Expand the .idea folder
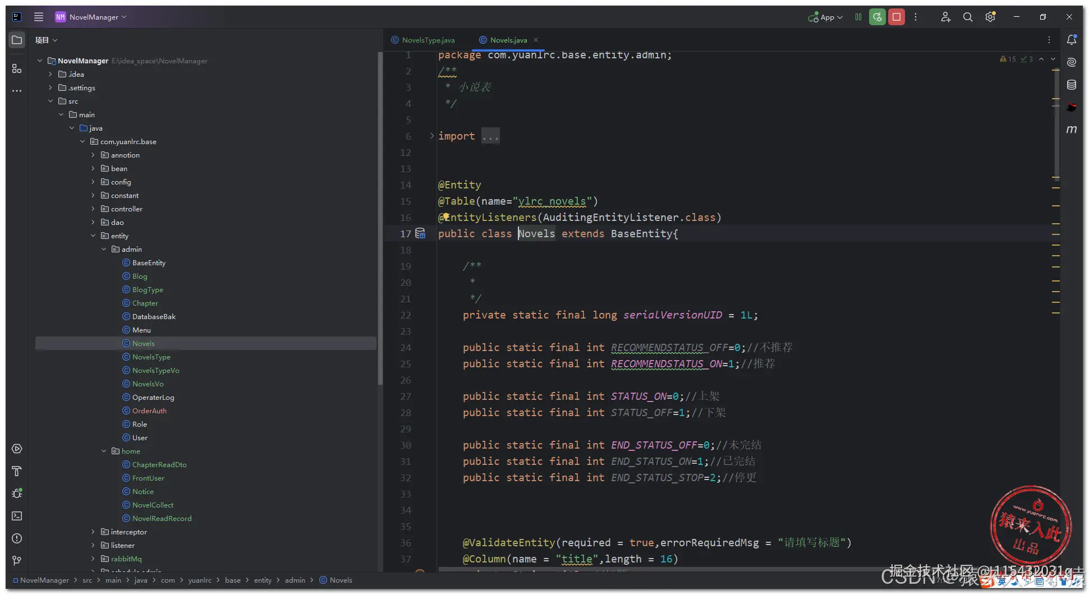 tap(50, 74)
